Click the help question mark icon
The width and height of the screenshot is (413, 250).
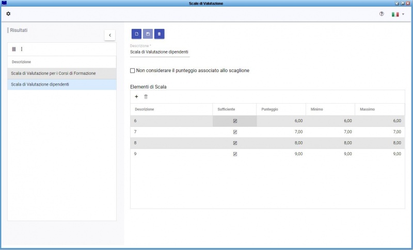(x=382, y=14)
